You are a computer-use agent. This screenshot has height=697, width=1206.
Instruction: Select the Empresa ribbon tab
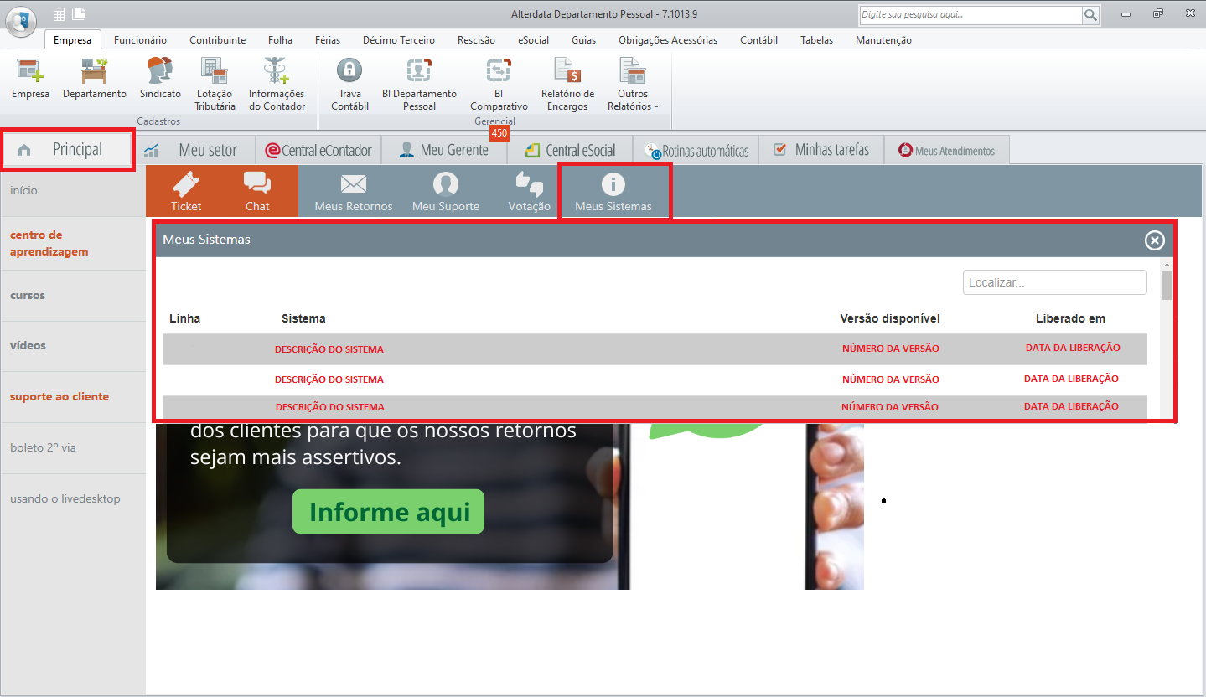pyautogui.click(x=72, y=40)
